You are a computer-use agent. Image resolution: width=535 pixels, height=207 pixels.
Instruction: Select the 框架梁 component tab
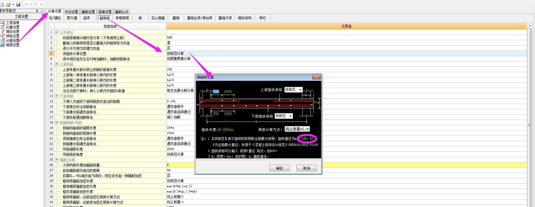[105, 18]
